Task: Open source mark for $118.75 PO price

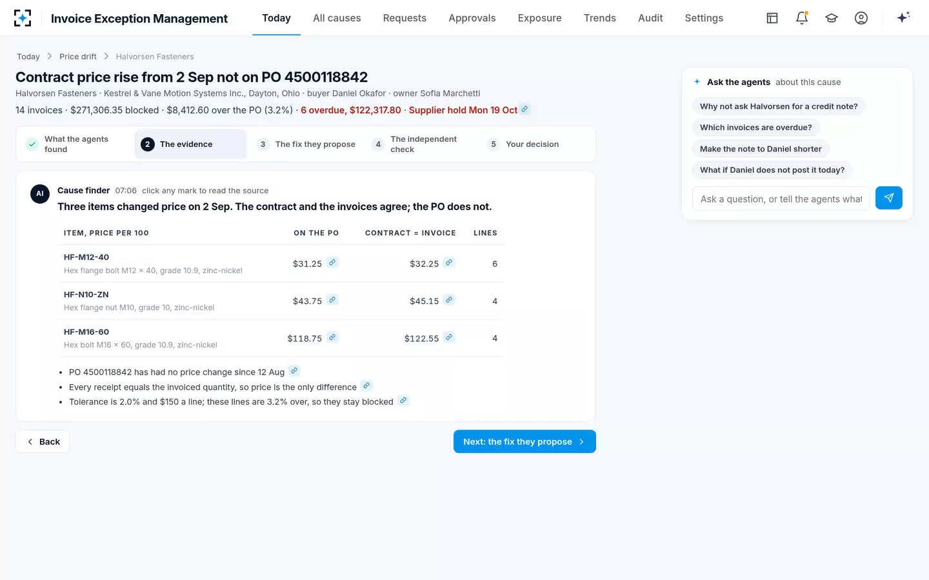Action: (x=332, y=337)
